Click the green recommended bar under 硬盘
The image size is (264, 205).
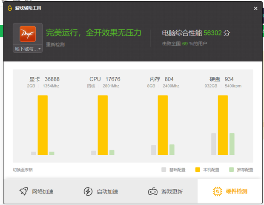232,144
